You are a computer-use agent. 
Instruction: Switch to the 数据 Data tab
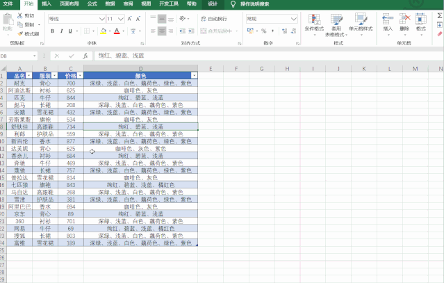pos(110,3)
